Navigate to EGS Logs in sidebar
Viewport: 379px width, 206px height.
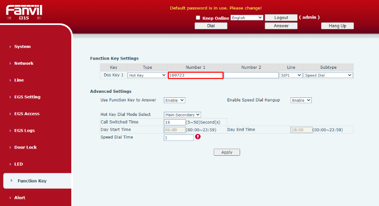[x=25, y=130]
